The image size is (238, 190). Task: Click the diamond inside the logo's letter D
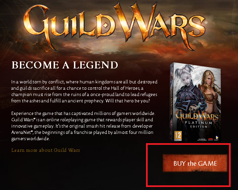(106, 25)
